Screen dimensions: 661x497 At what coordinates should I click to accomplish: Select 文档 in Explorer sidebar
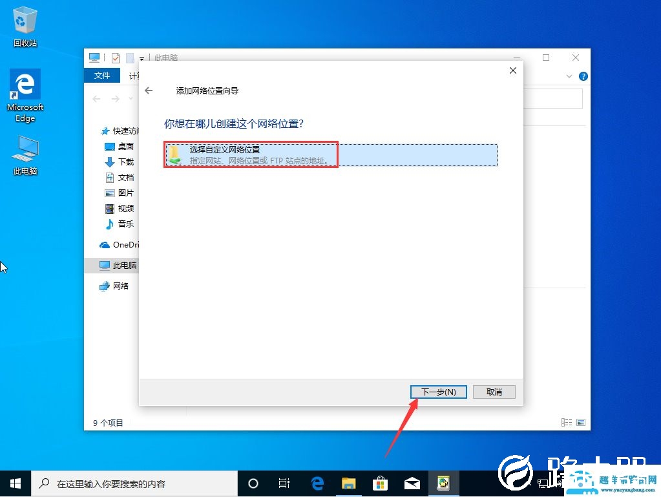point(120,178)
